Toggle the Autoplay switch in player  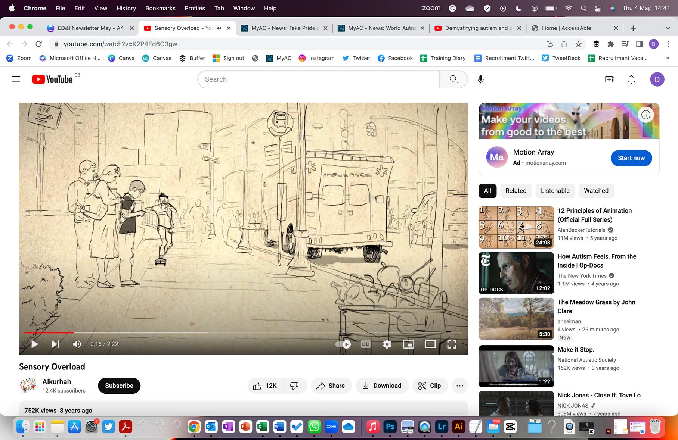click(343, 344)
